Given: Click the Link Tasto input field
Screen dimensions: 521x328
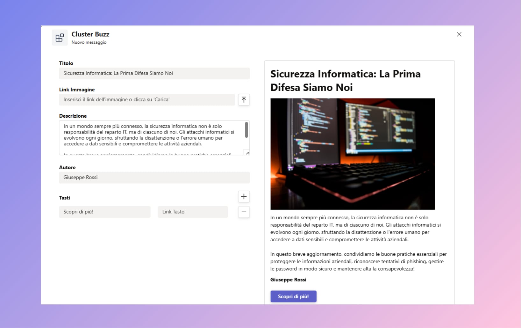Looking at the screenshot, I should pos(193,212).
